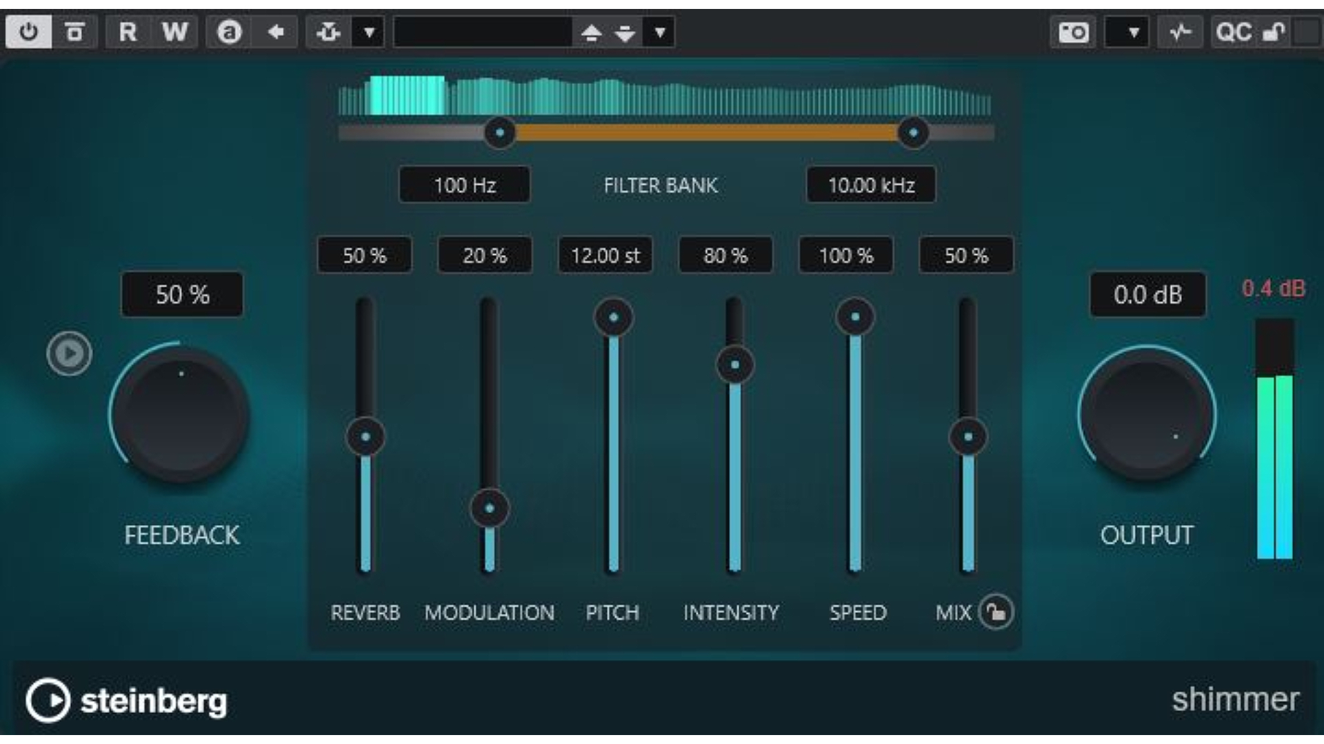This screenshot has width=1324, height=744.
Task: Load the next preset with down arrow
Action: (x=625, y=32)
